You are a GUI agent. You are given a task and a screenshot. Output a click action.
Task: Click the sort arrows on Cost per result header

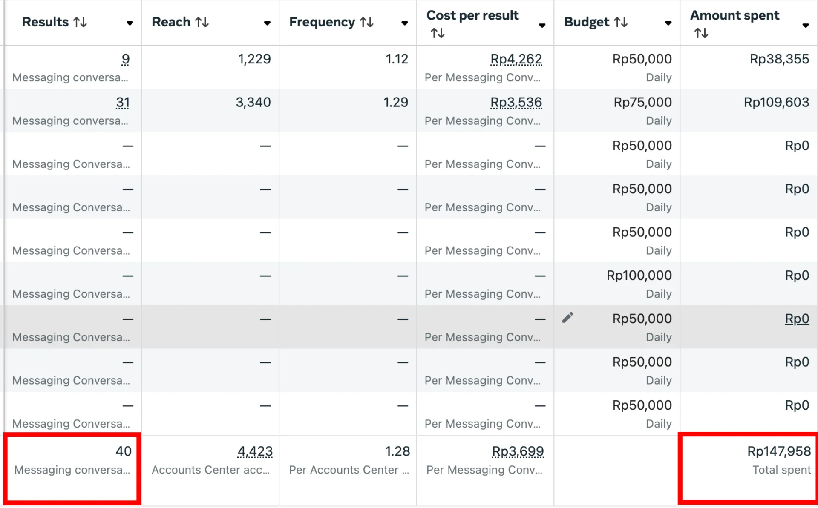coord(438,32)
